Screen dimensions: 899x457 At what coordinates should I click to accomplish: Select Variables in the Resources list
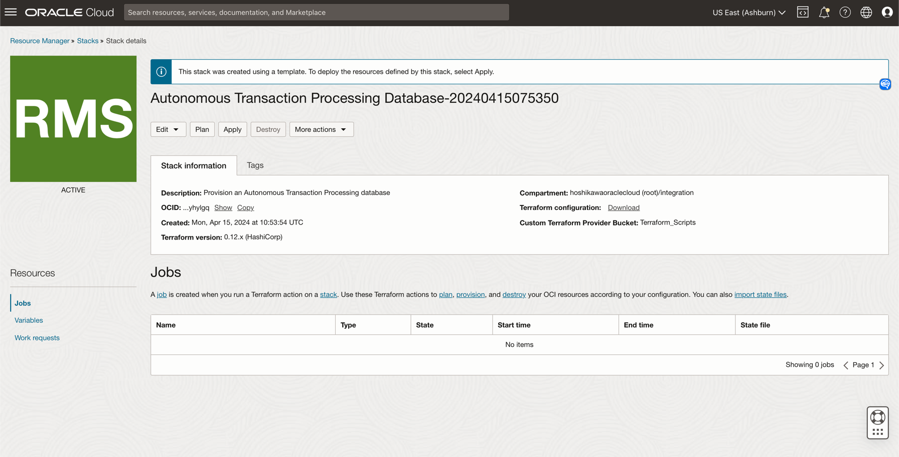point(29,320)
